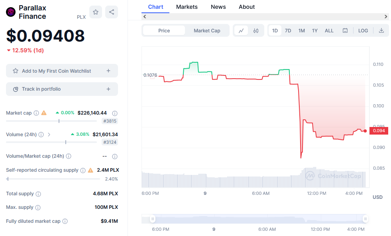Click plus icon on Track in portfolio

coord(108,89)
